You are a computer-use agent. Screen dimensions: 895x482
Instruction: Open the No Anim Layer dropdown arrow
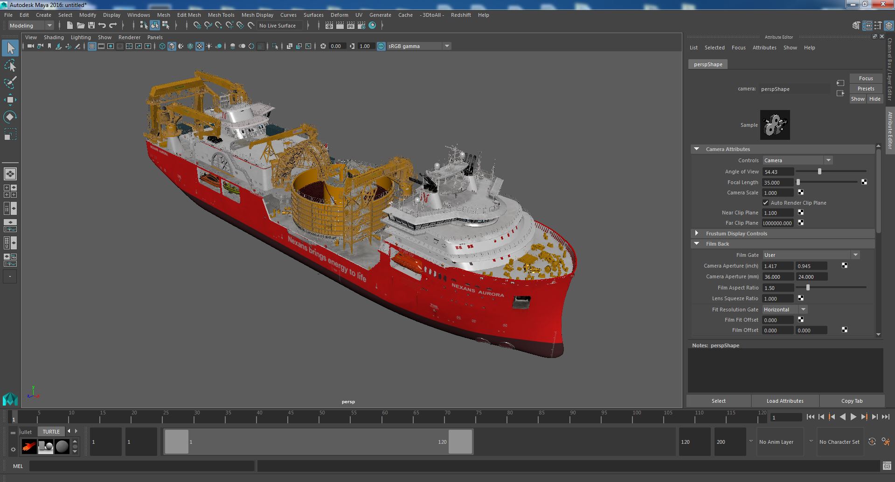[x=751, y=441]
